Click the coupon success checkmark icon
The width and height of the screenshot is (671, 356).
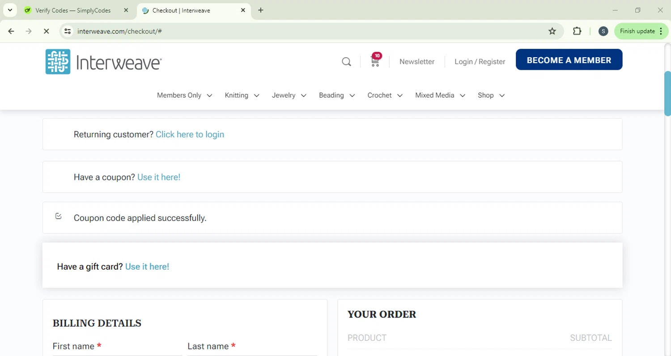pos(59,216)
